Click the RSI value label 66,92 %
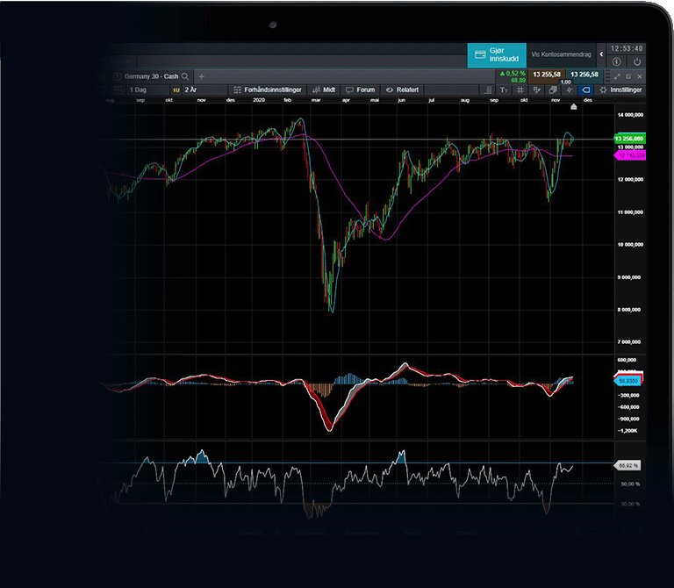Image resolution: width=674 pixels, height=588 pixels. (x=627, y=465)
